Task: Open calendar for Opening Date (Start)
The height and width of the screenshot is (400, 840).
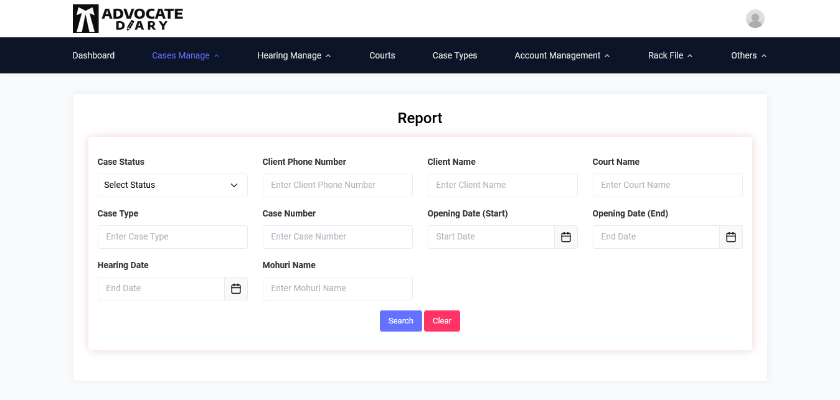Action: pos(565,237)
